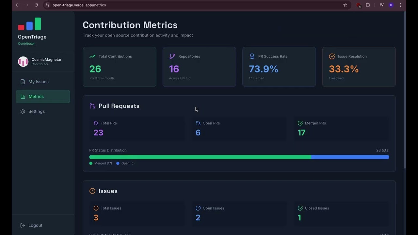Click the PR Success Rate award icon
Image resolution: width=418 pixels, height=235 pixels.
252,56
